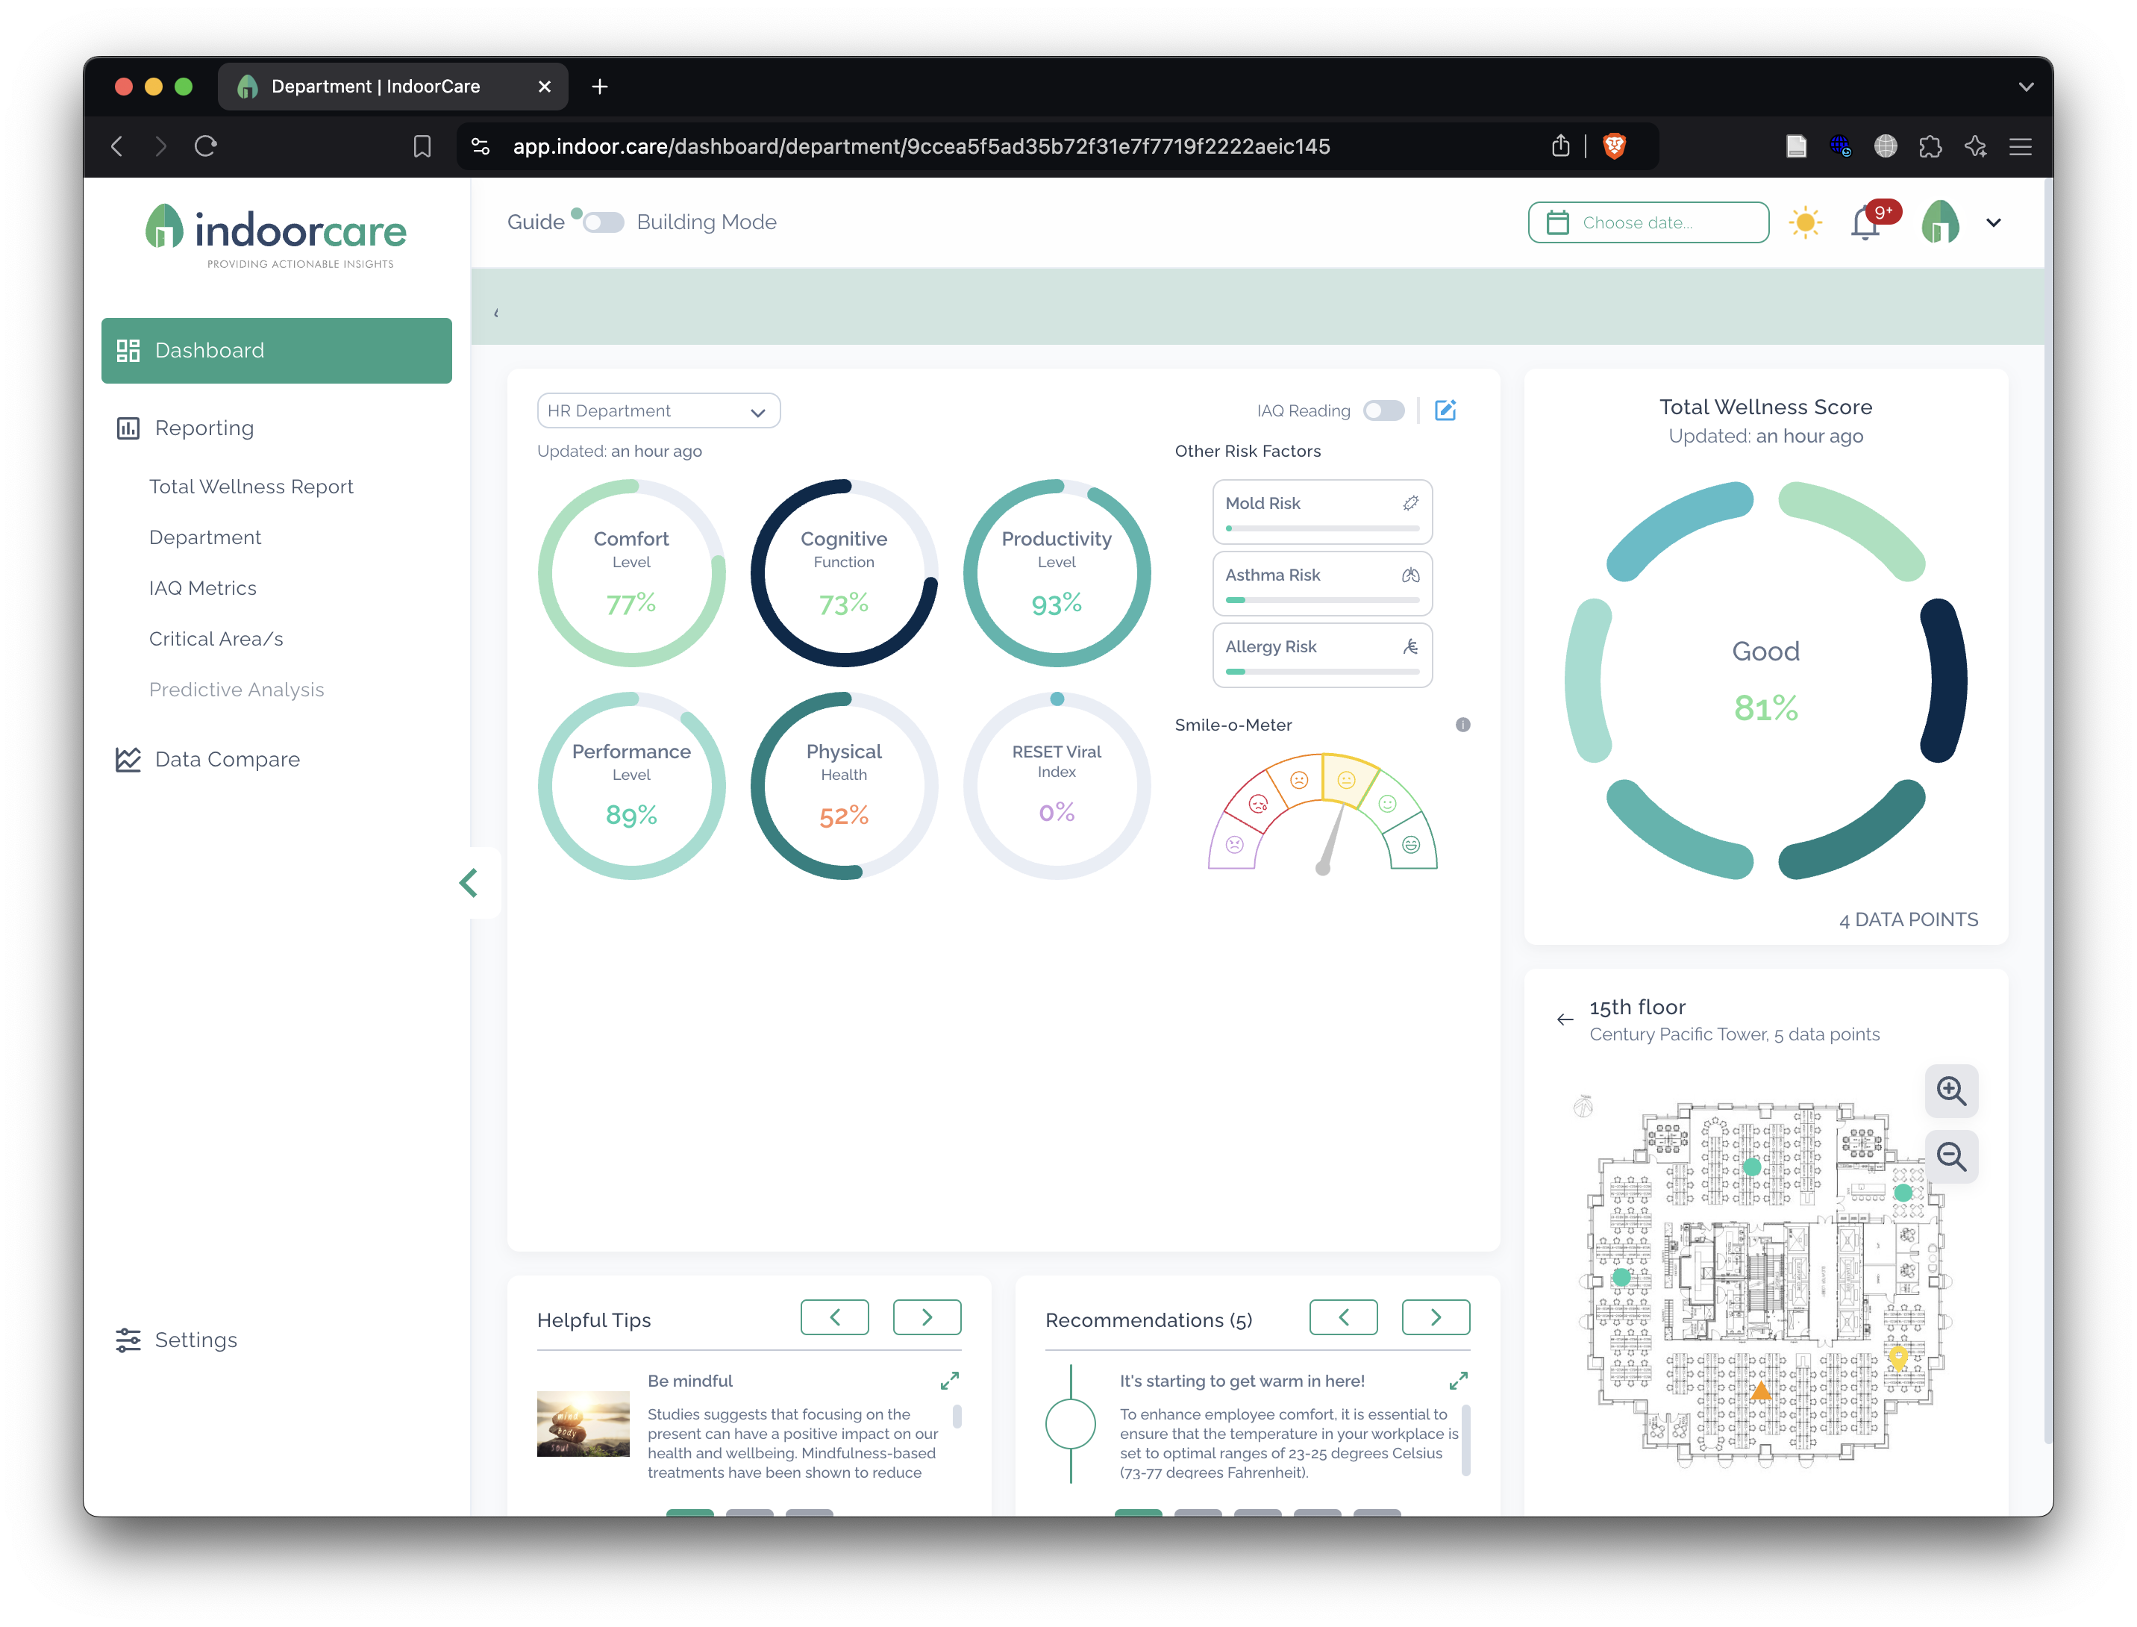The image size is (2137, 1627).
Task: Expand the user profile menu chevron
Action: 1993,222
